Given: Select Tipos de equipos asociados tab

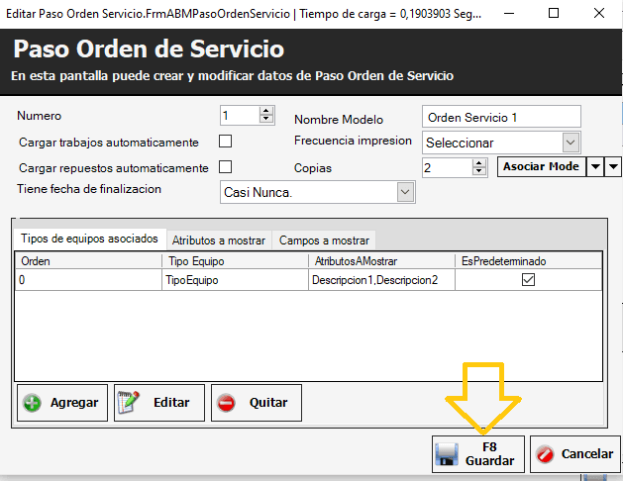Looking at the screenshot, I should click(89, 239).
